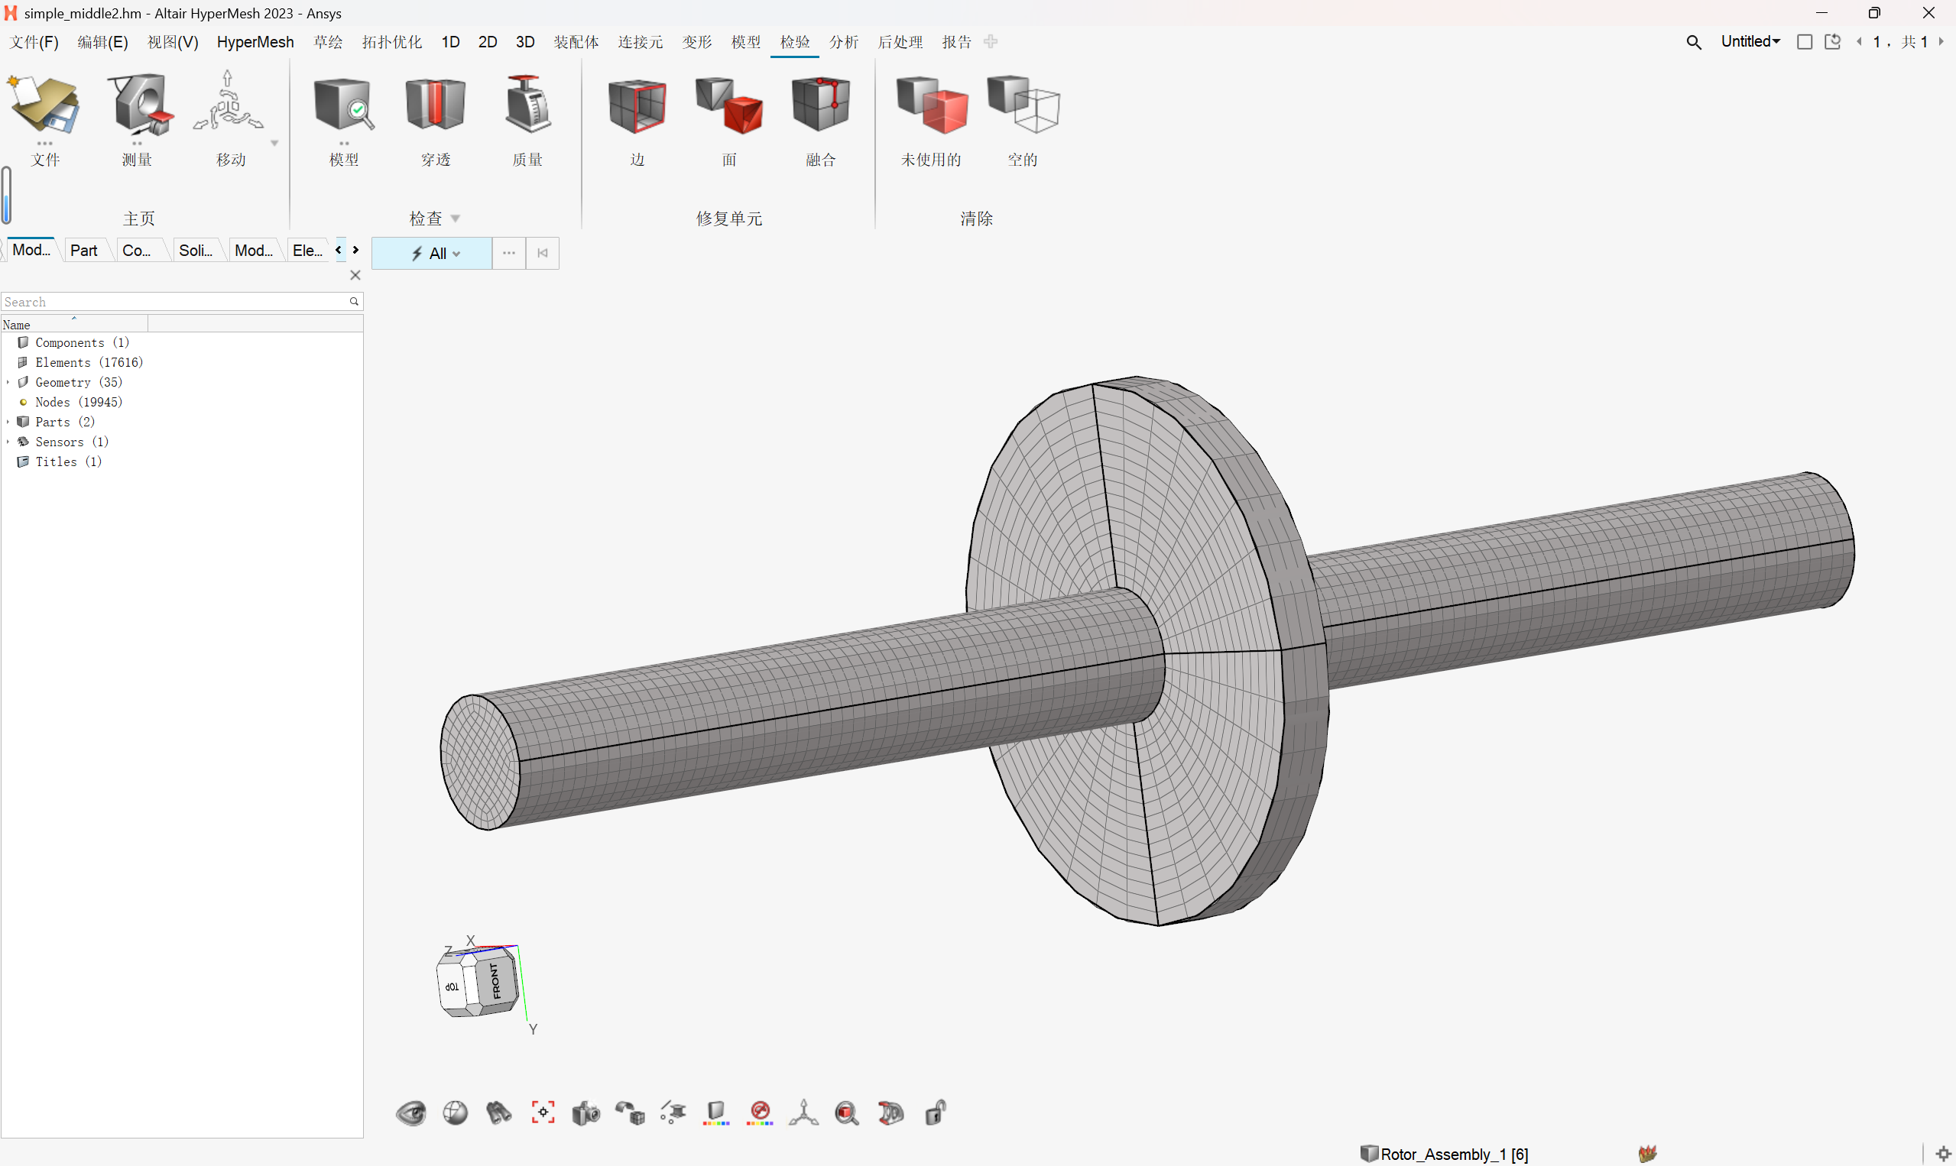Click the model browser Search field

point(174,302)
